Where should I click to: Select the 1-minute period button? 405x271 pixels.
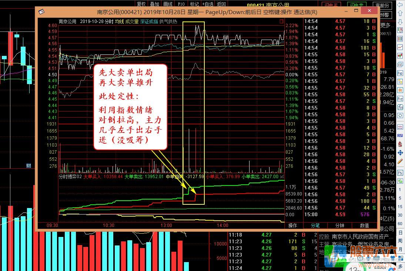coord(400,190)
